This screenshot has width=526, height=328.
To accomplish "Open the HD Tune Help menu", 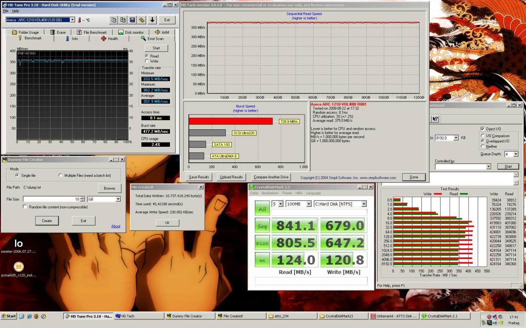I will [x=15, y=11].
